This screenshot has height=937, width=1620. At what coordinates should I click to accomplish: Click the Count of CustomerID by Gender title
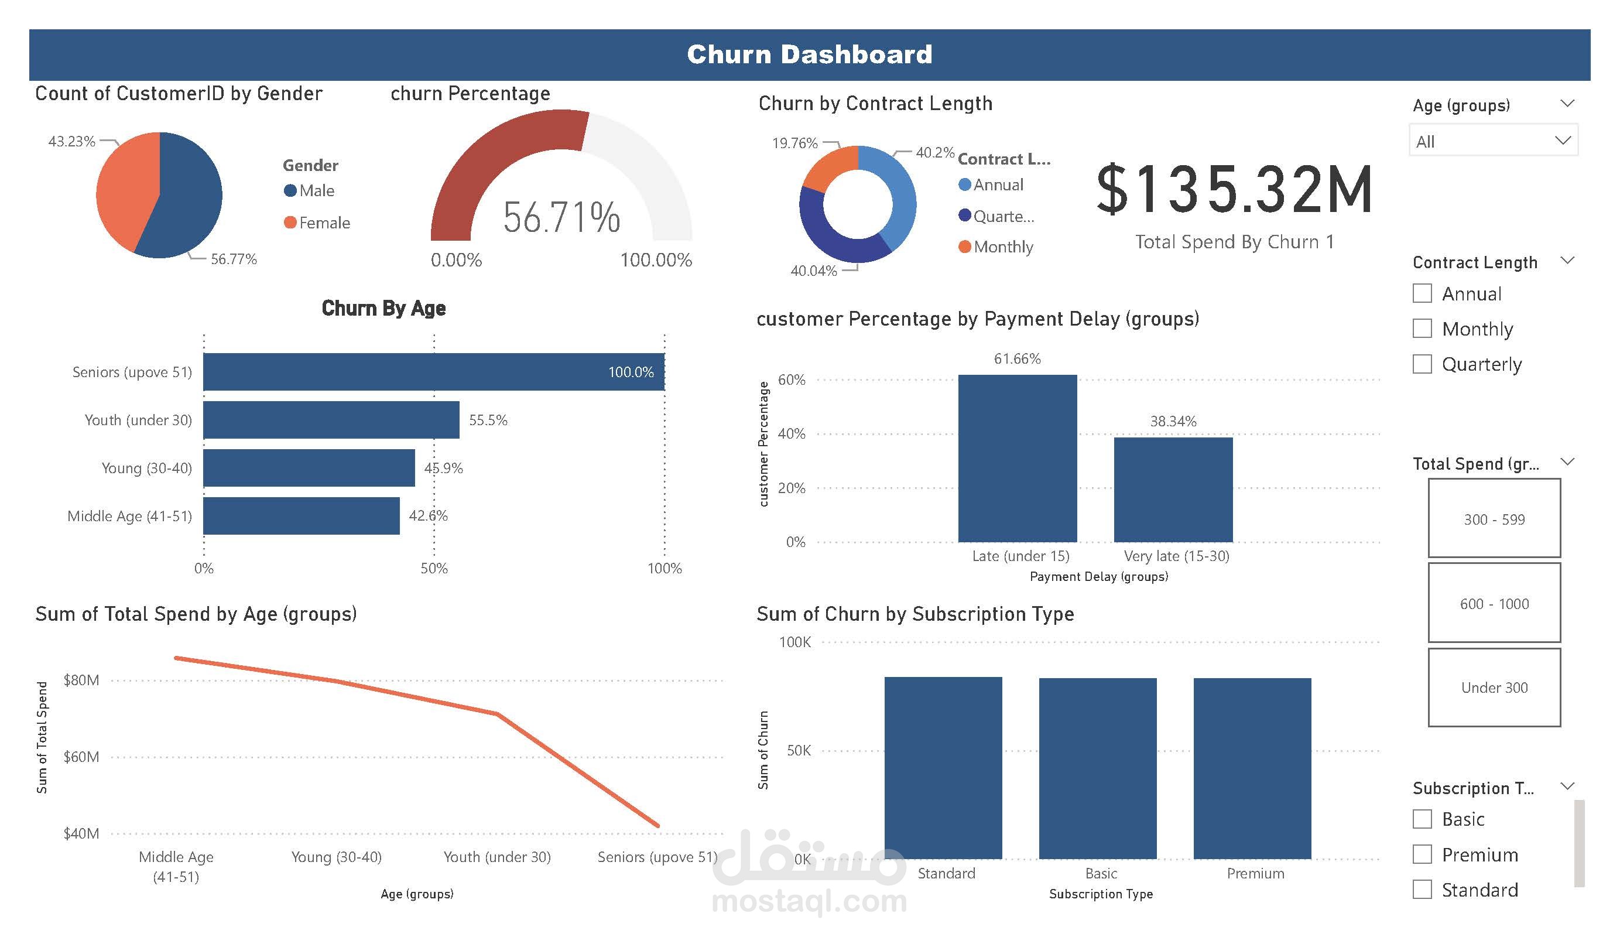click(x=179, y=93)
